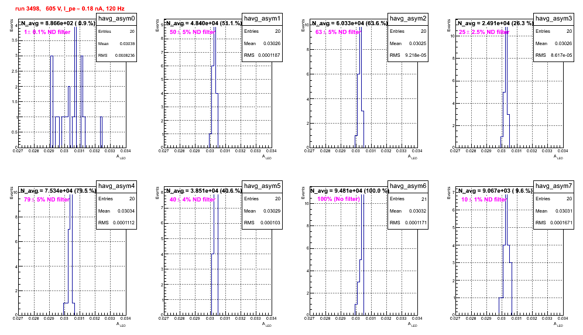The width and height of the screenshot is (583, 335).
Task: Select the havg_asym3 stats box title
Action: click(x=554, y=18)
